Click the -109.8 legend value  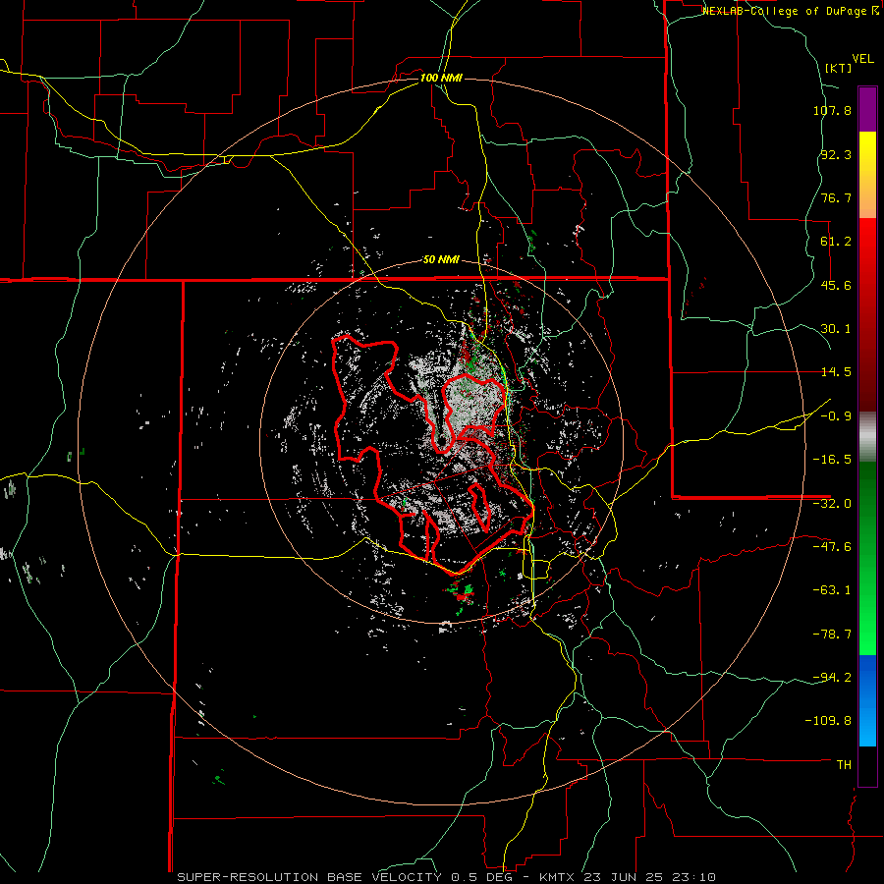pyautogui.click(x=828, y=721)
